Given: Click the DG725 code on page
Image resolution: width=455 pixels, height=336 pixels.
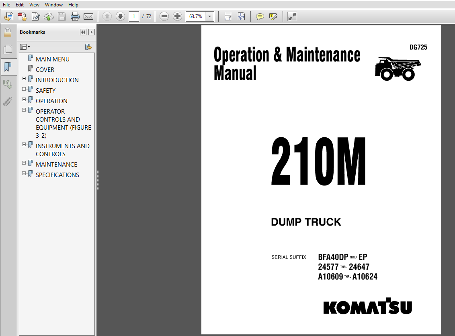Looking at the screenshot, I should pos(418,47).
